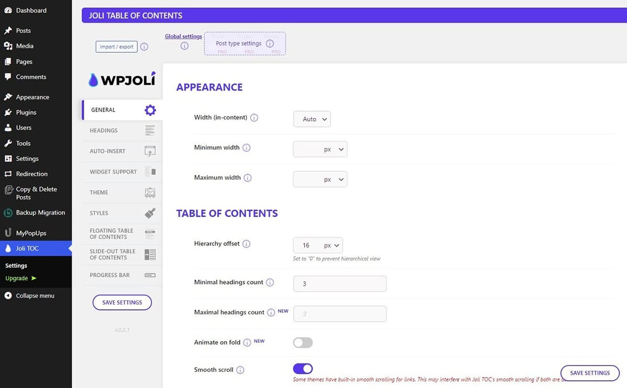Click the green Upgrade link
The image size is (627, 388).
[x=21, y=278]
